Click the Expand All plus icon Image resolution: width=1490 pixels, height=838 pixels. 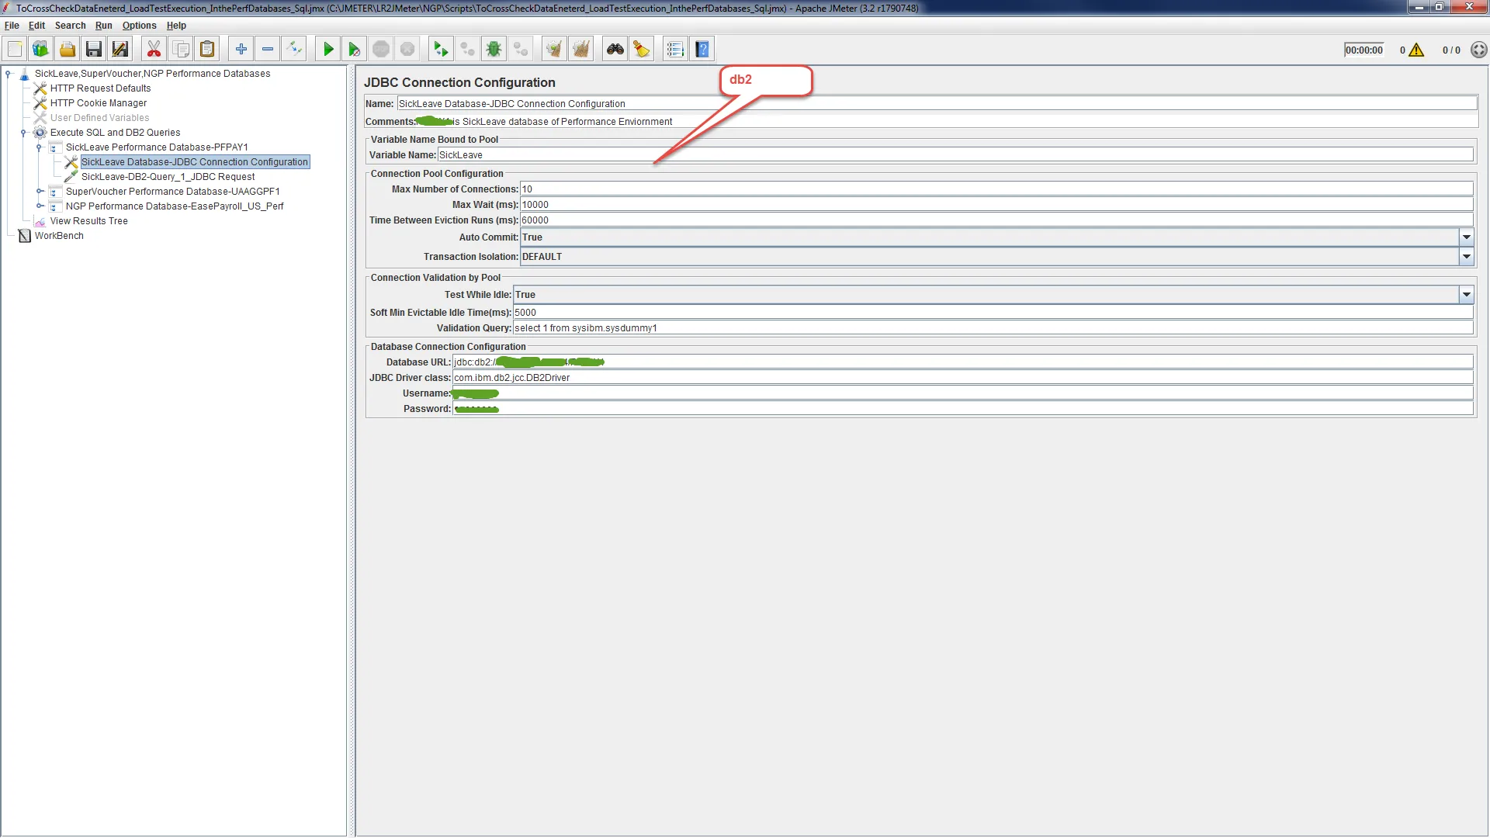pyautogui.click(x=241, y=50)
